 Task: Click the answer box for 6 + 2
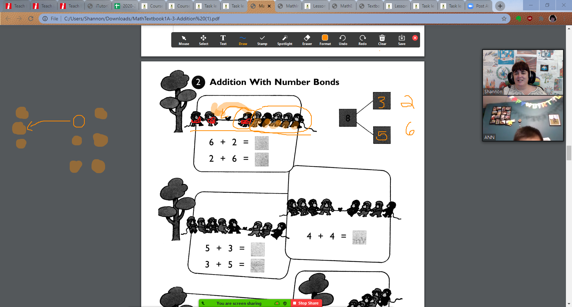(x=262, y=143)
